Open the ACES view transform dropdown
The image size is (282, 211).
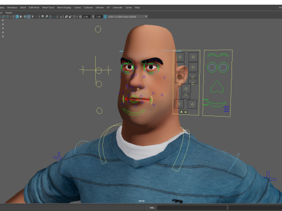coord(127,16)
